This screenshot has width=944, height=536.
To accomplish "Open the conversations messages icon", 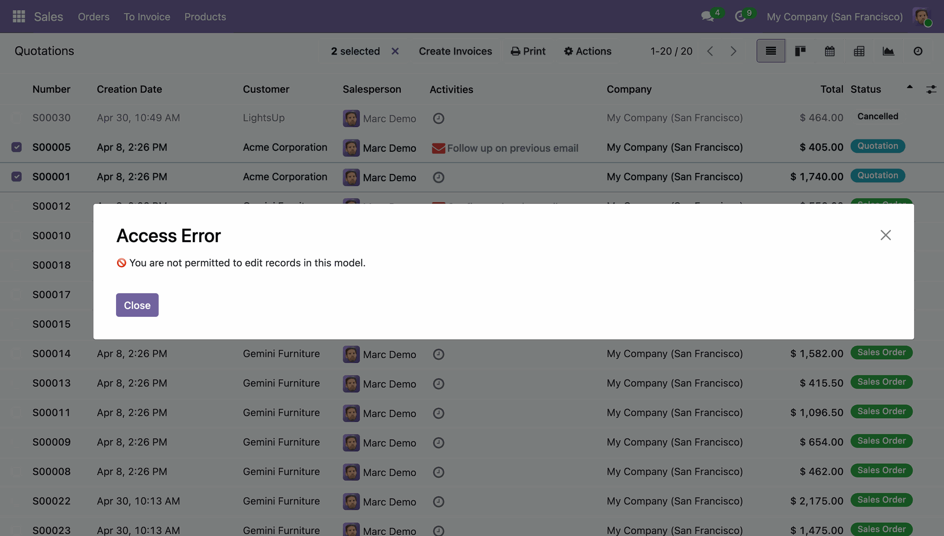I will [x=708, y=16].
